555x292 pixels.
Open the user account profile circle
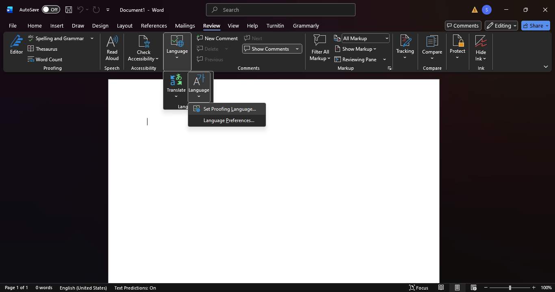(487, 10)
